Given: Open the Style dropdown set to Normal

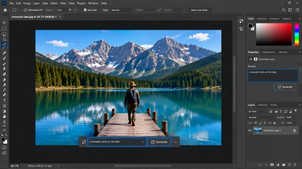Looking at the screenshot, I should pos(122,10).
